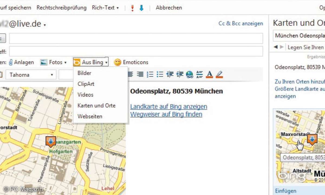The height and width of the screenshot is (195, 325).
Task: Open Landkarte auf Bing anzeigen link
Action: [169, 107]
